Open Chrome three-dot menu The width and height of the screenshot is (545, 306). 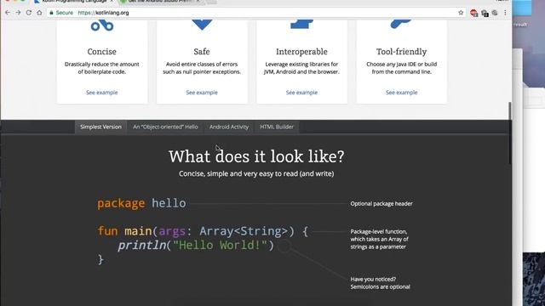(505, 13)
